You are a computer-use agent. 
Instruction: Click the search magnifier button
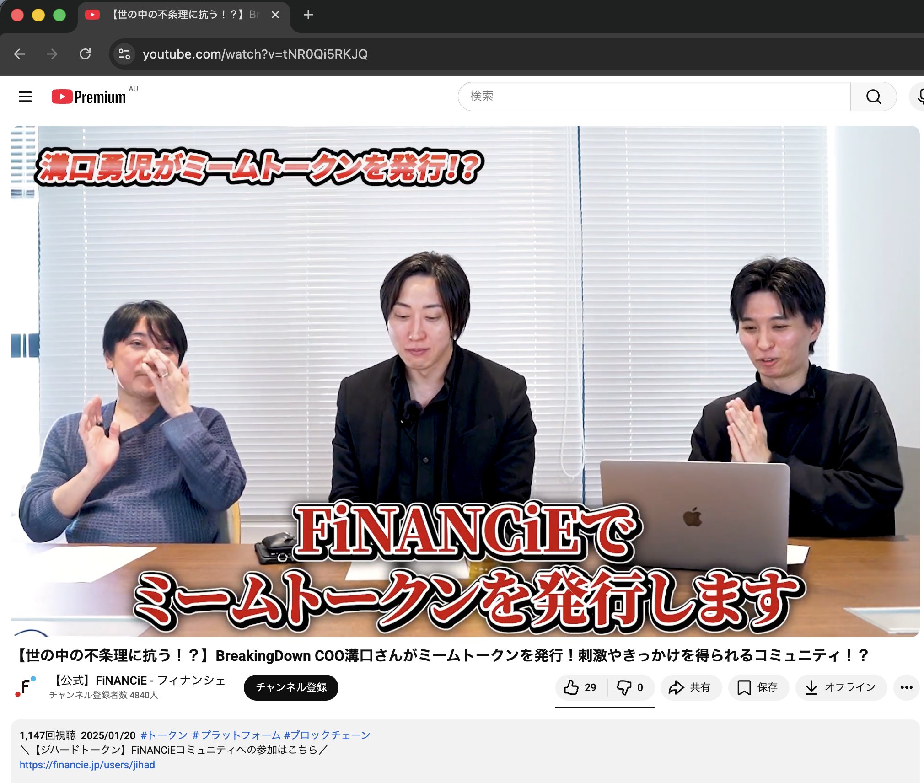tap(873, 97)
